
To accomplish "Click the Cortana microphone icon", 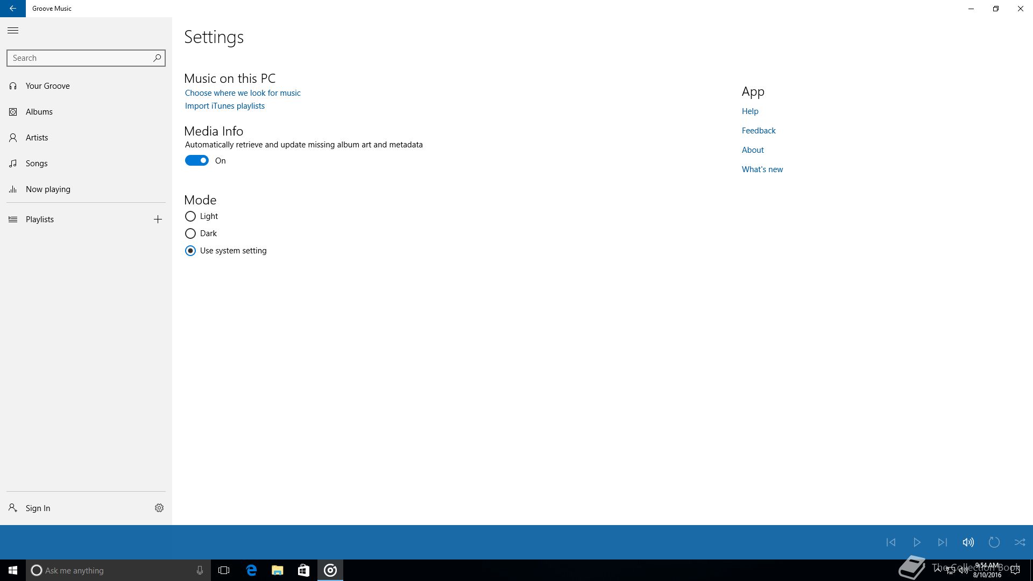I will 200,570.
